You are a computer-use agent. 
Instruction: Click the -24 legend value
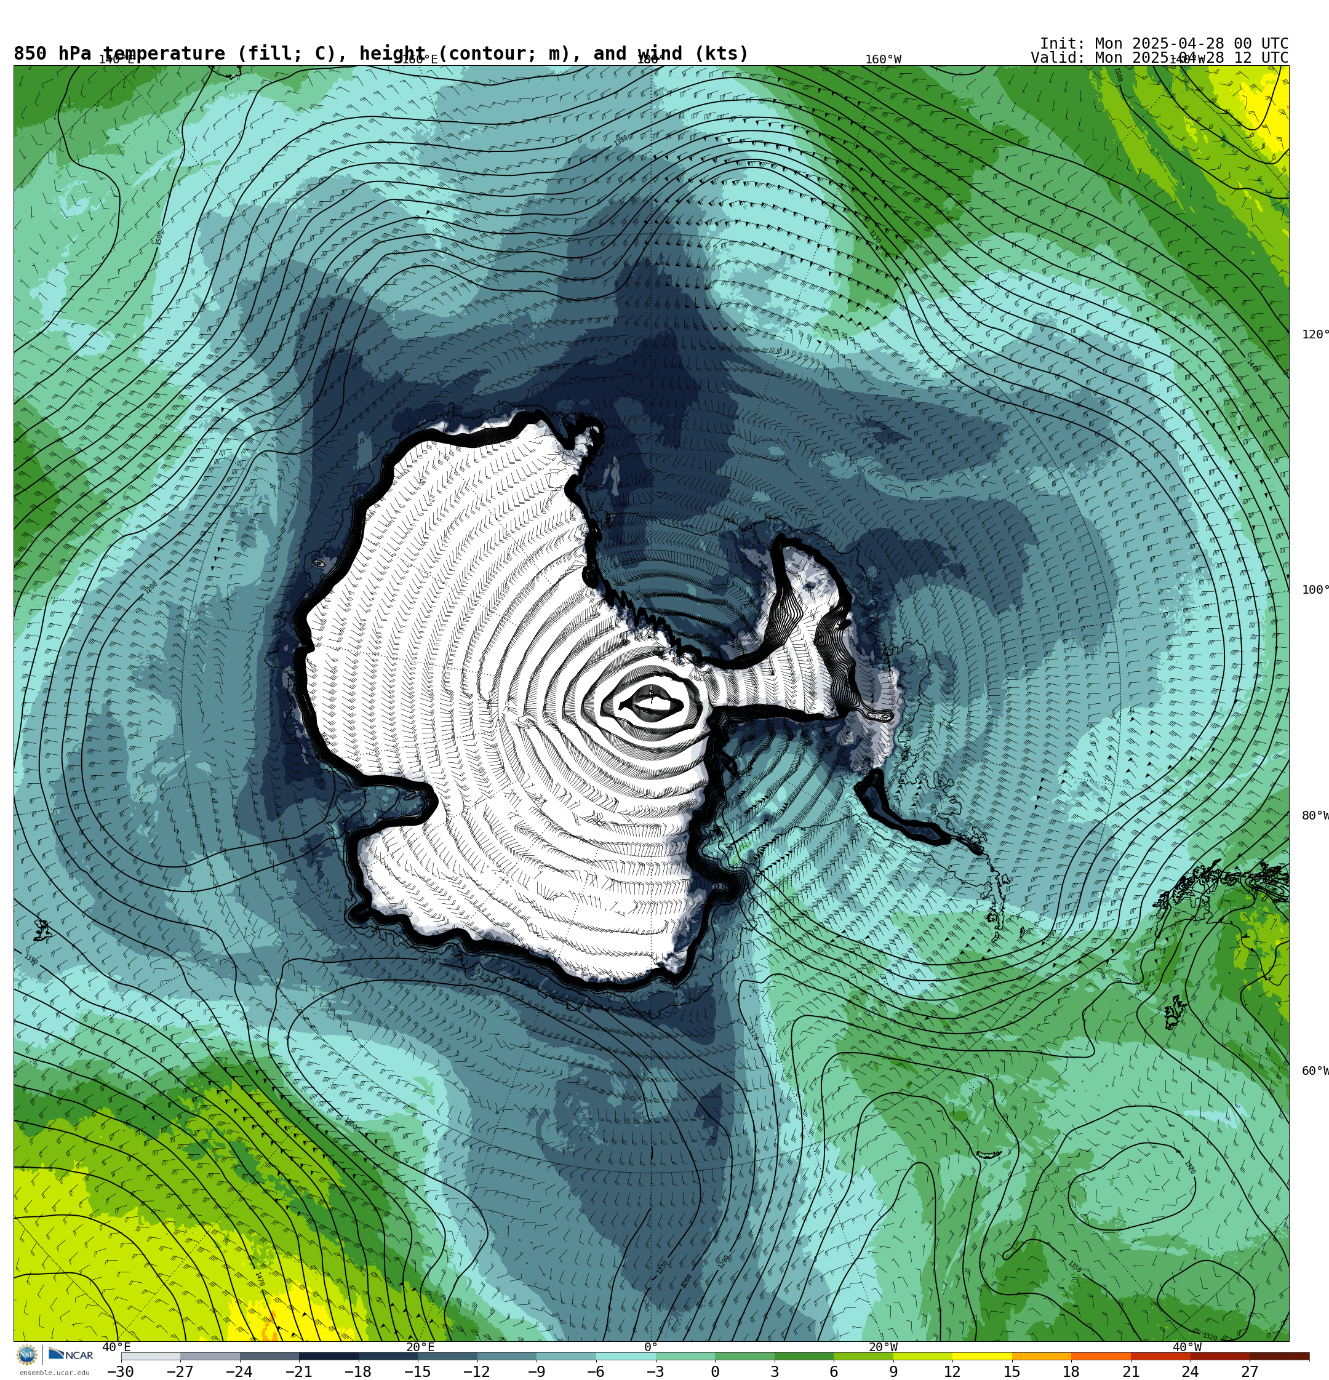coord(239,1371)
